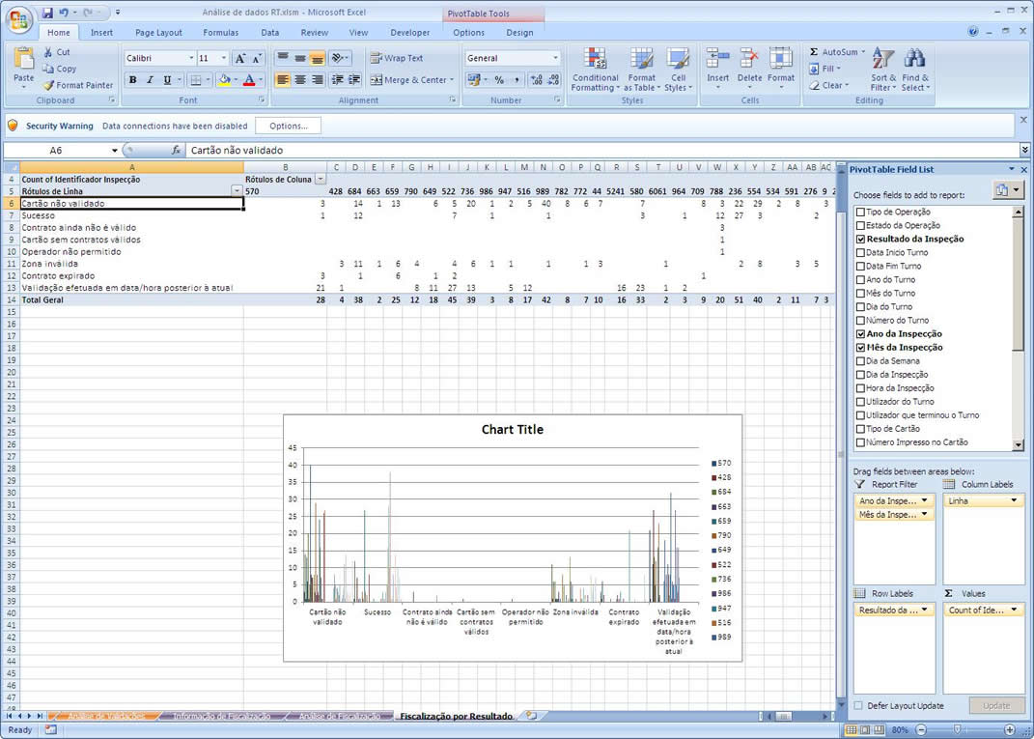1034x739 pixels.
Task: Open Find & Select tool
Action: point(914,60)
